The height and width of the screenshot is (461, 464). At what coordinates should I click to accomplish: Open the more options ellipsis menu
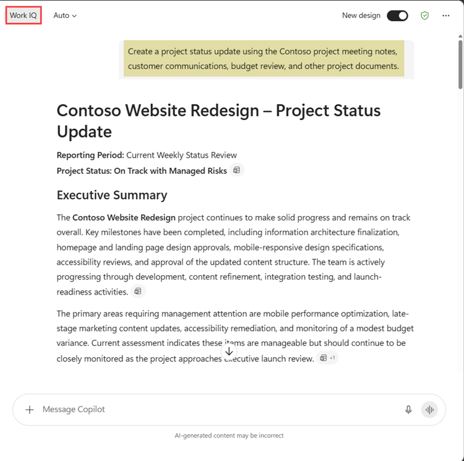click(x=445, y=15)
